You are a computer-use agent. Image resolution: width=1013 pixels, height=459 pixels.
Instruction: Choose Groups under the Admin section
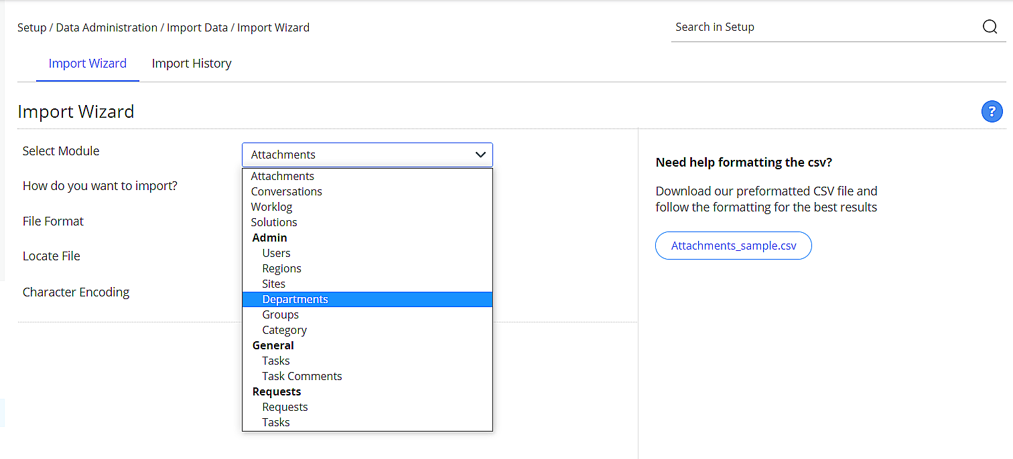[281, 314]
